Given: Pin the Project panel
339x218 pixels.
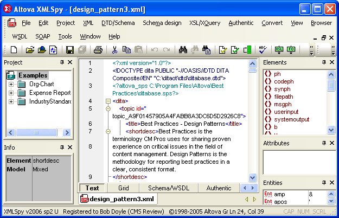Looking at the screenshot, I should [x=62, y=62].
